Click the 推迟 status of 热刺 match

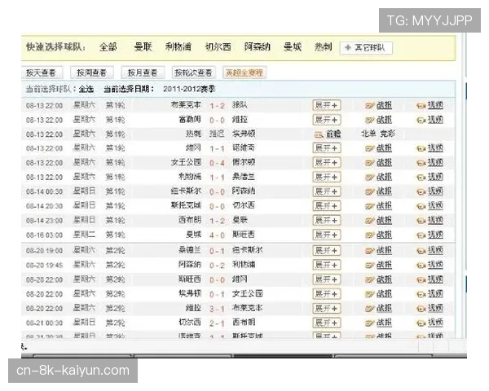tap(217, 134)
